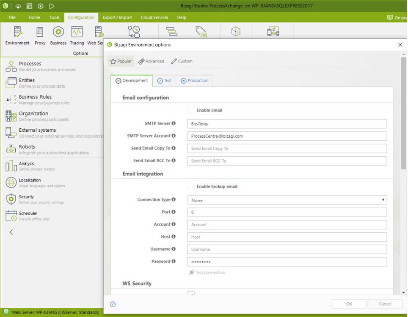This screenshot has height=317, width=408.
Task: Click the scrollbar down arrow in dialog
Action: pos(403,293)
